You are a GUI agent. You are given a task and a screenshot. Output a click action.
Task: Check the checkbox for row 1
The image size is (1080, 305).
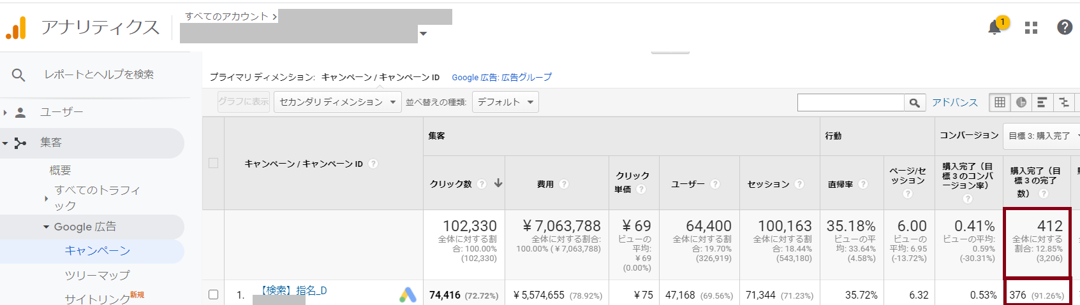(213, 294)
